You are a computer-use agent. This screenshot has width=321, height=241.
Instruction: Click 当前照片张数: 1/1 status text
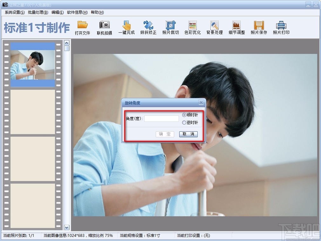19,236
